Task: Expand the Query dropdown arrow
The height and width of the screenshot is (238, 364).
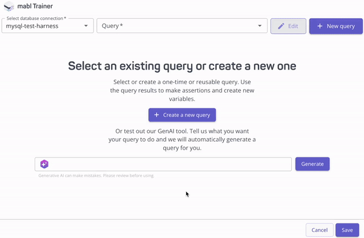Action: (x=260, y=25)
